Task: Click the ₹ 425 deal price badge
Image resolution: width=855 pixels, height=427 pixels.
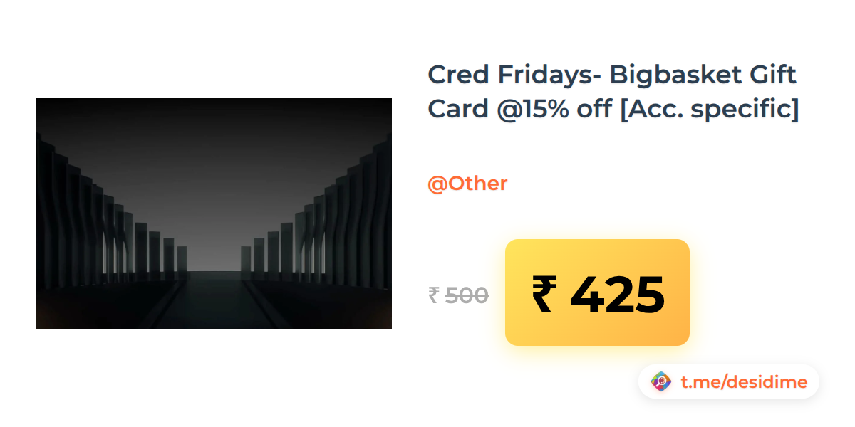Action: tap(597, 292)
